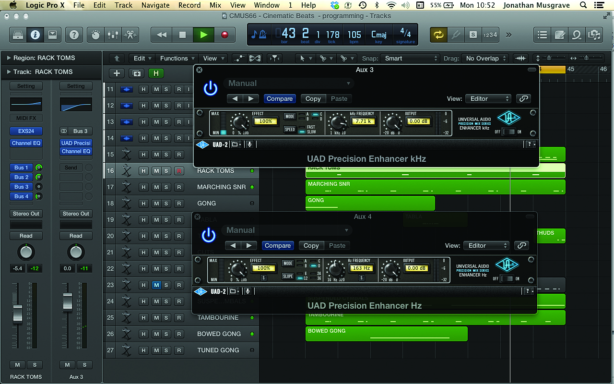Toggle Cycle mode in the control bar
614x384 pixels.
438,35
